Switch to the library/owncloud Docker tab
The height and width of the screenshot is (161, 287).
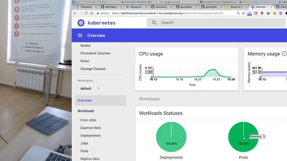[136, 7]
